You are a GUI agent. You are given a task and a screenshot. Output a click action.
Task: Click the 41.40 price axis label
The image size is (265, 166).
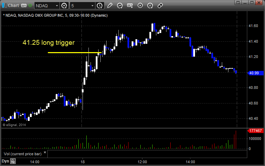point(253,41)
